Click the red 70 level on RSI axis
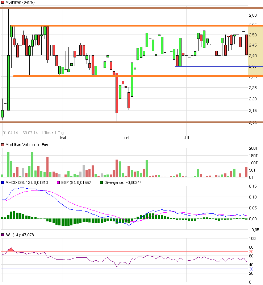The height and width of the screenshot is (285, 263). (251, 252)
